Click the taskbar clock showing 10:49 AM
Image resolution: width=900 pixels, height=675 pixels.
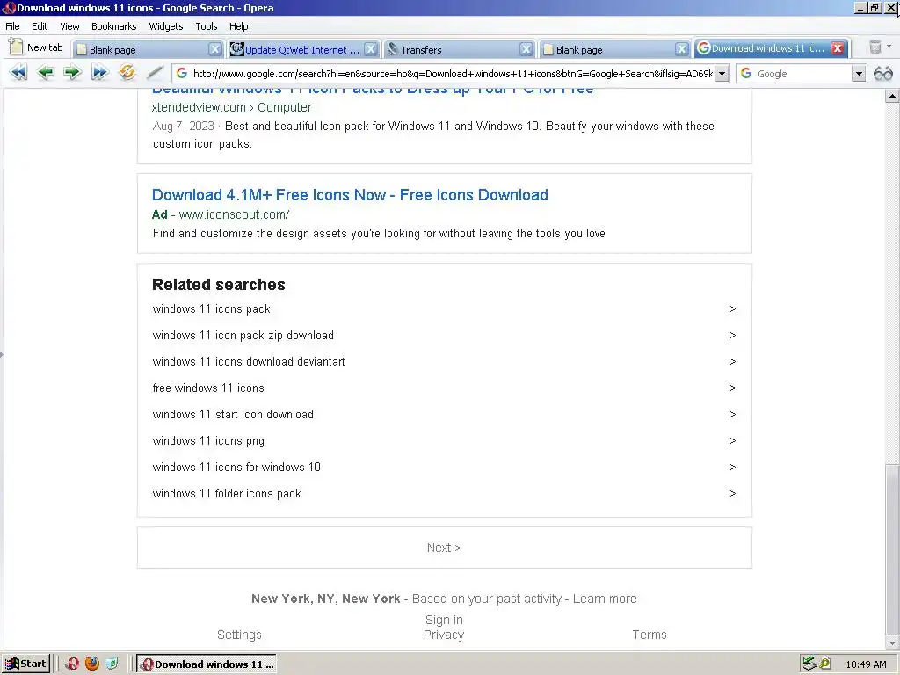[866, 664]
